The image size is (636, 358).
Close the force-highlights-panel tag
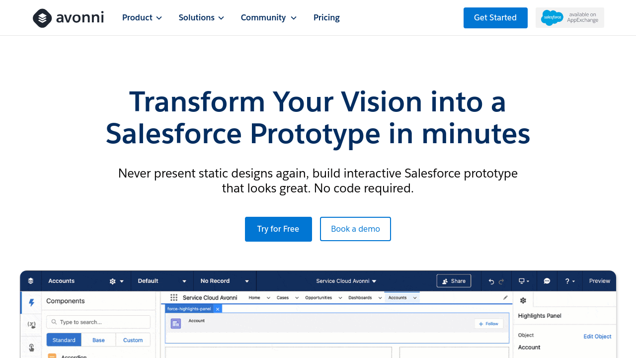218,309
